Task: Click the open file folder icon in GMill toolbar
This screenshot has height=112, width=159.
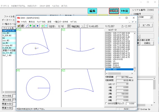Action: [19, 26]
